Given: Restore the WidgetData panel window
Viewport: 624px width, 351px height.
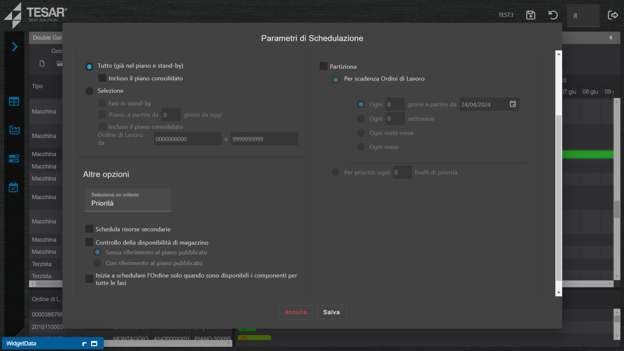Looking at the screenshot, I should (x=84, y=344).
